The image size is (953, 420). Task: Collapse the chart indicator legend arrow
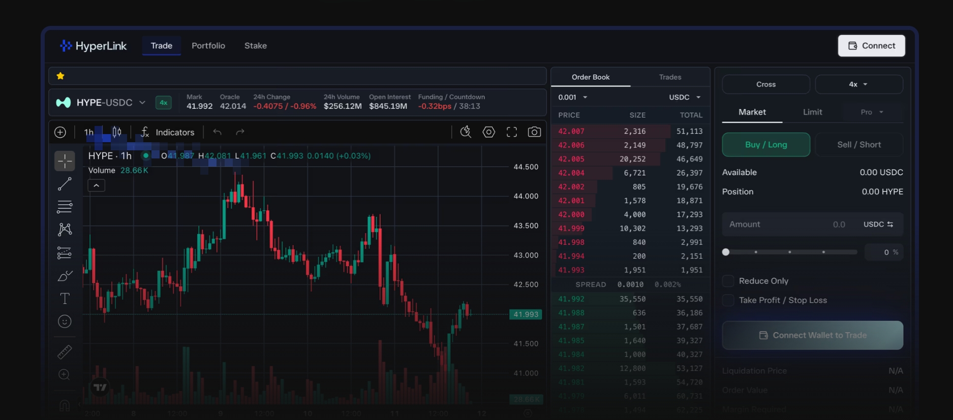97,186
